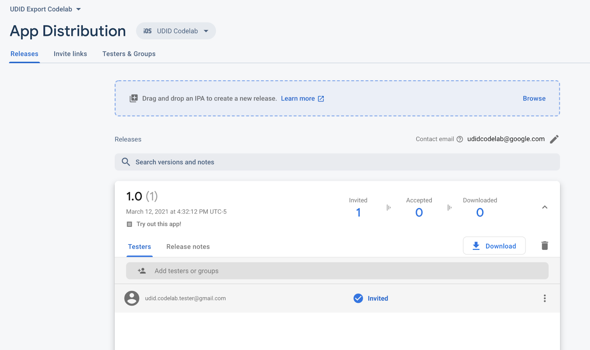This screenshot has height=350, width=590.
Task: Click the add-person icon in testers field
Action: coord(142,271)
